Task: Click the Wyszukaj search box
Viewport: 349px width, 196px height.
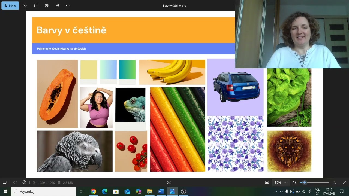Action: click(44, 191)
